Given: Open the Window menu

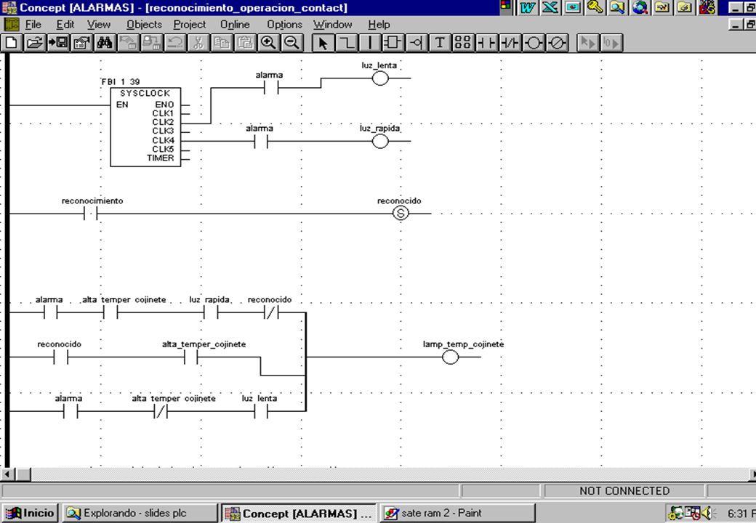Looking at the screenshot, I should [x=333, y=25].
